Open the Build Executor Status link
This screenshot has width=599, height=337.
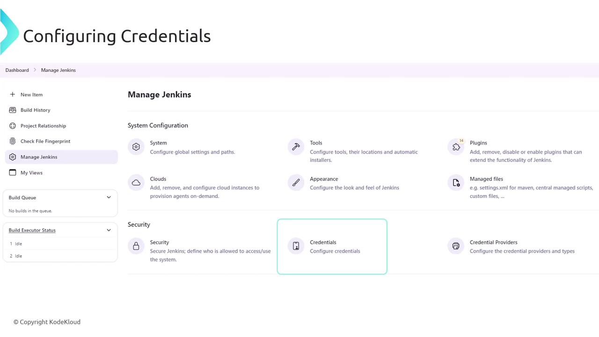(32, 230)
